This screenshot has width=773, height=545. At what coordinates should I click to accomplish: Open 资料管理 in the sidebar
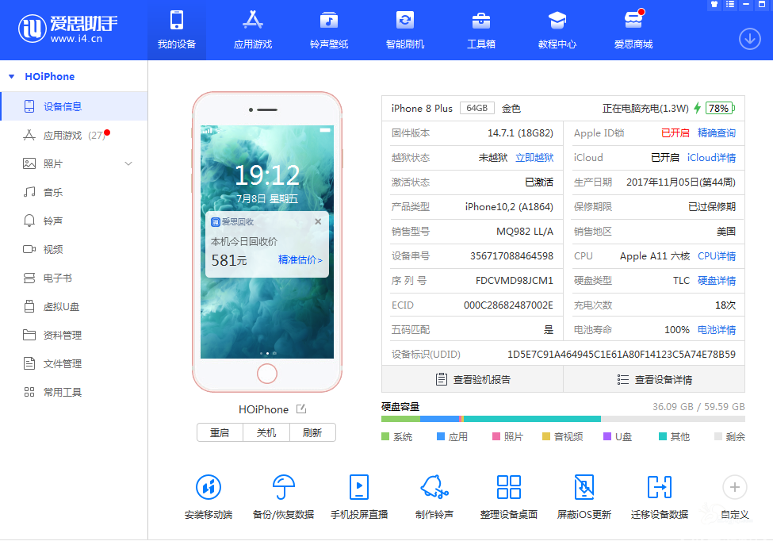click(x=74, y=335)
